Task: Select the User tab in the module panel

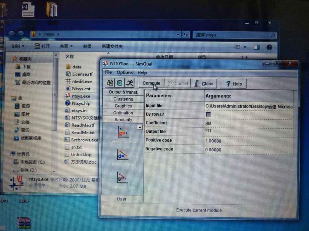Action: 122,199
